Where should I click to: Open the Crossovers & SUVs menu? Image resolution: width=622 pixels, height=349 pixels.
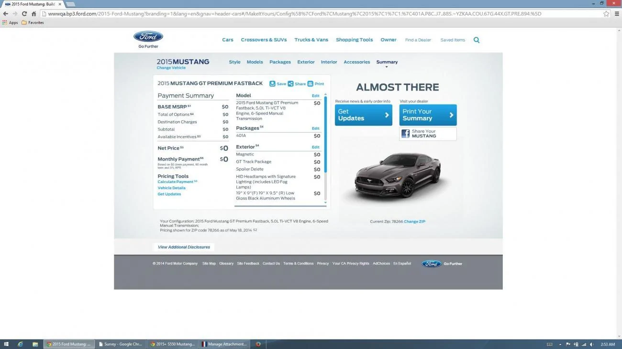[x=264, y=40]
